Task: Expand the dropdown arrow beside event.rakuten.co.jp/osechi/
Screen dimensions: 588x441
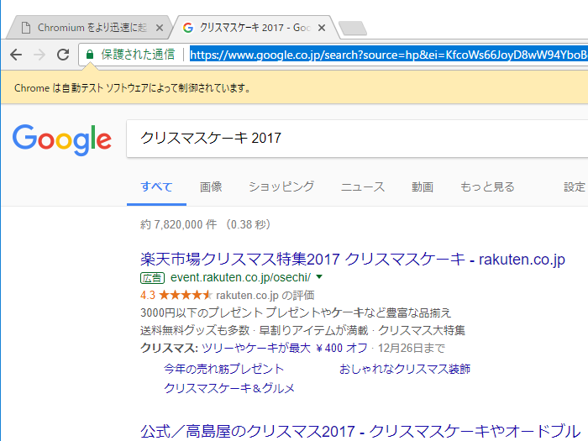Action: click(319, 277)
